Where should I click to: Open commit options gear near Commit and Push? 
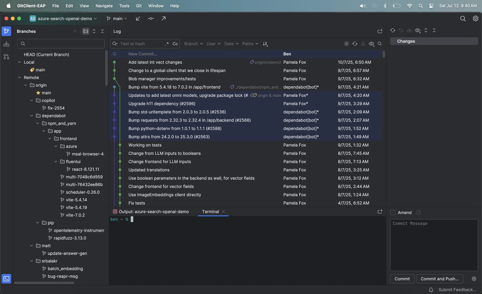(474, 279)
